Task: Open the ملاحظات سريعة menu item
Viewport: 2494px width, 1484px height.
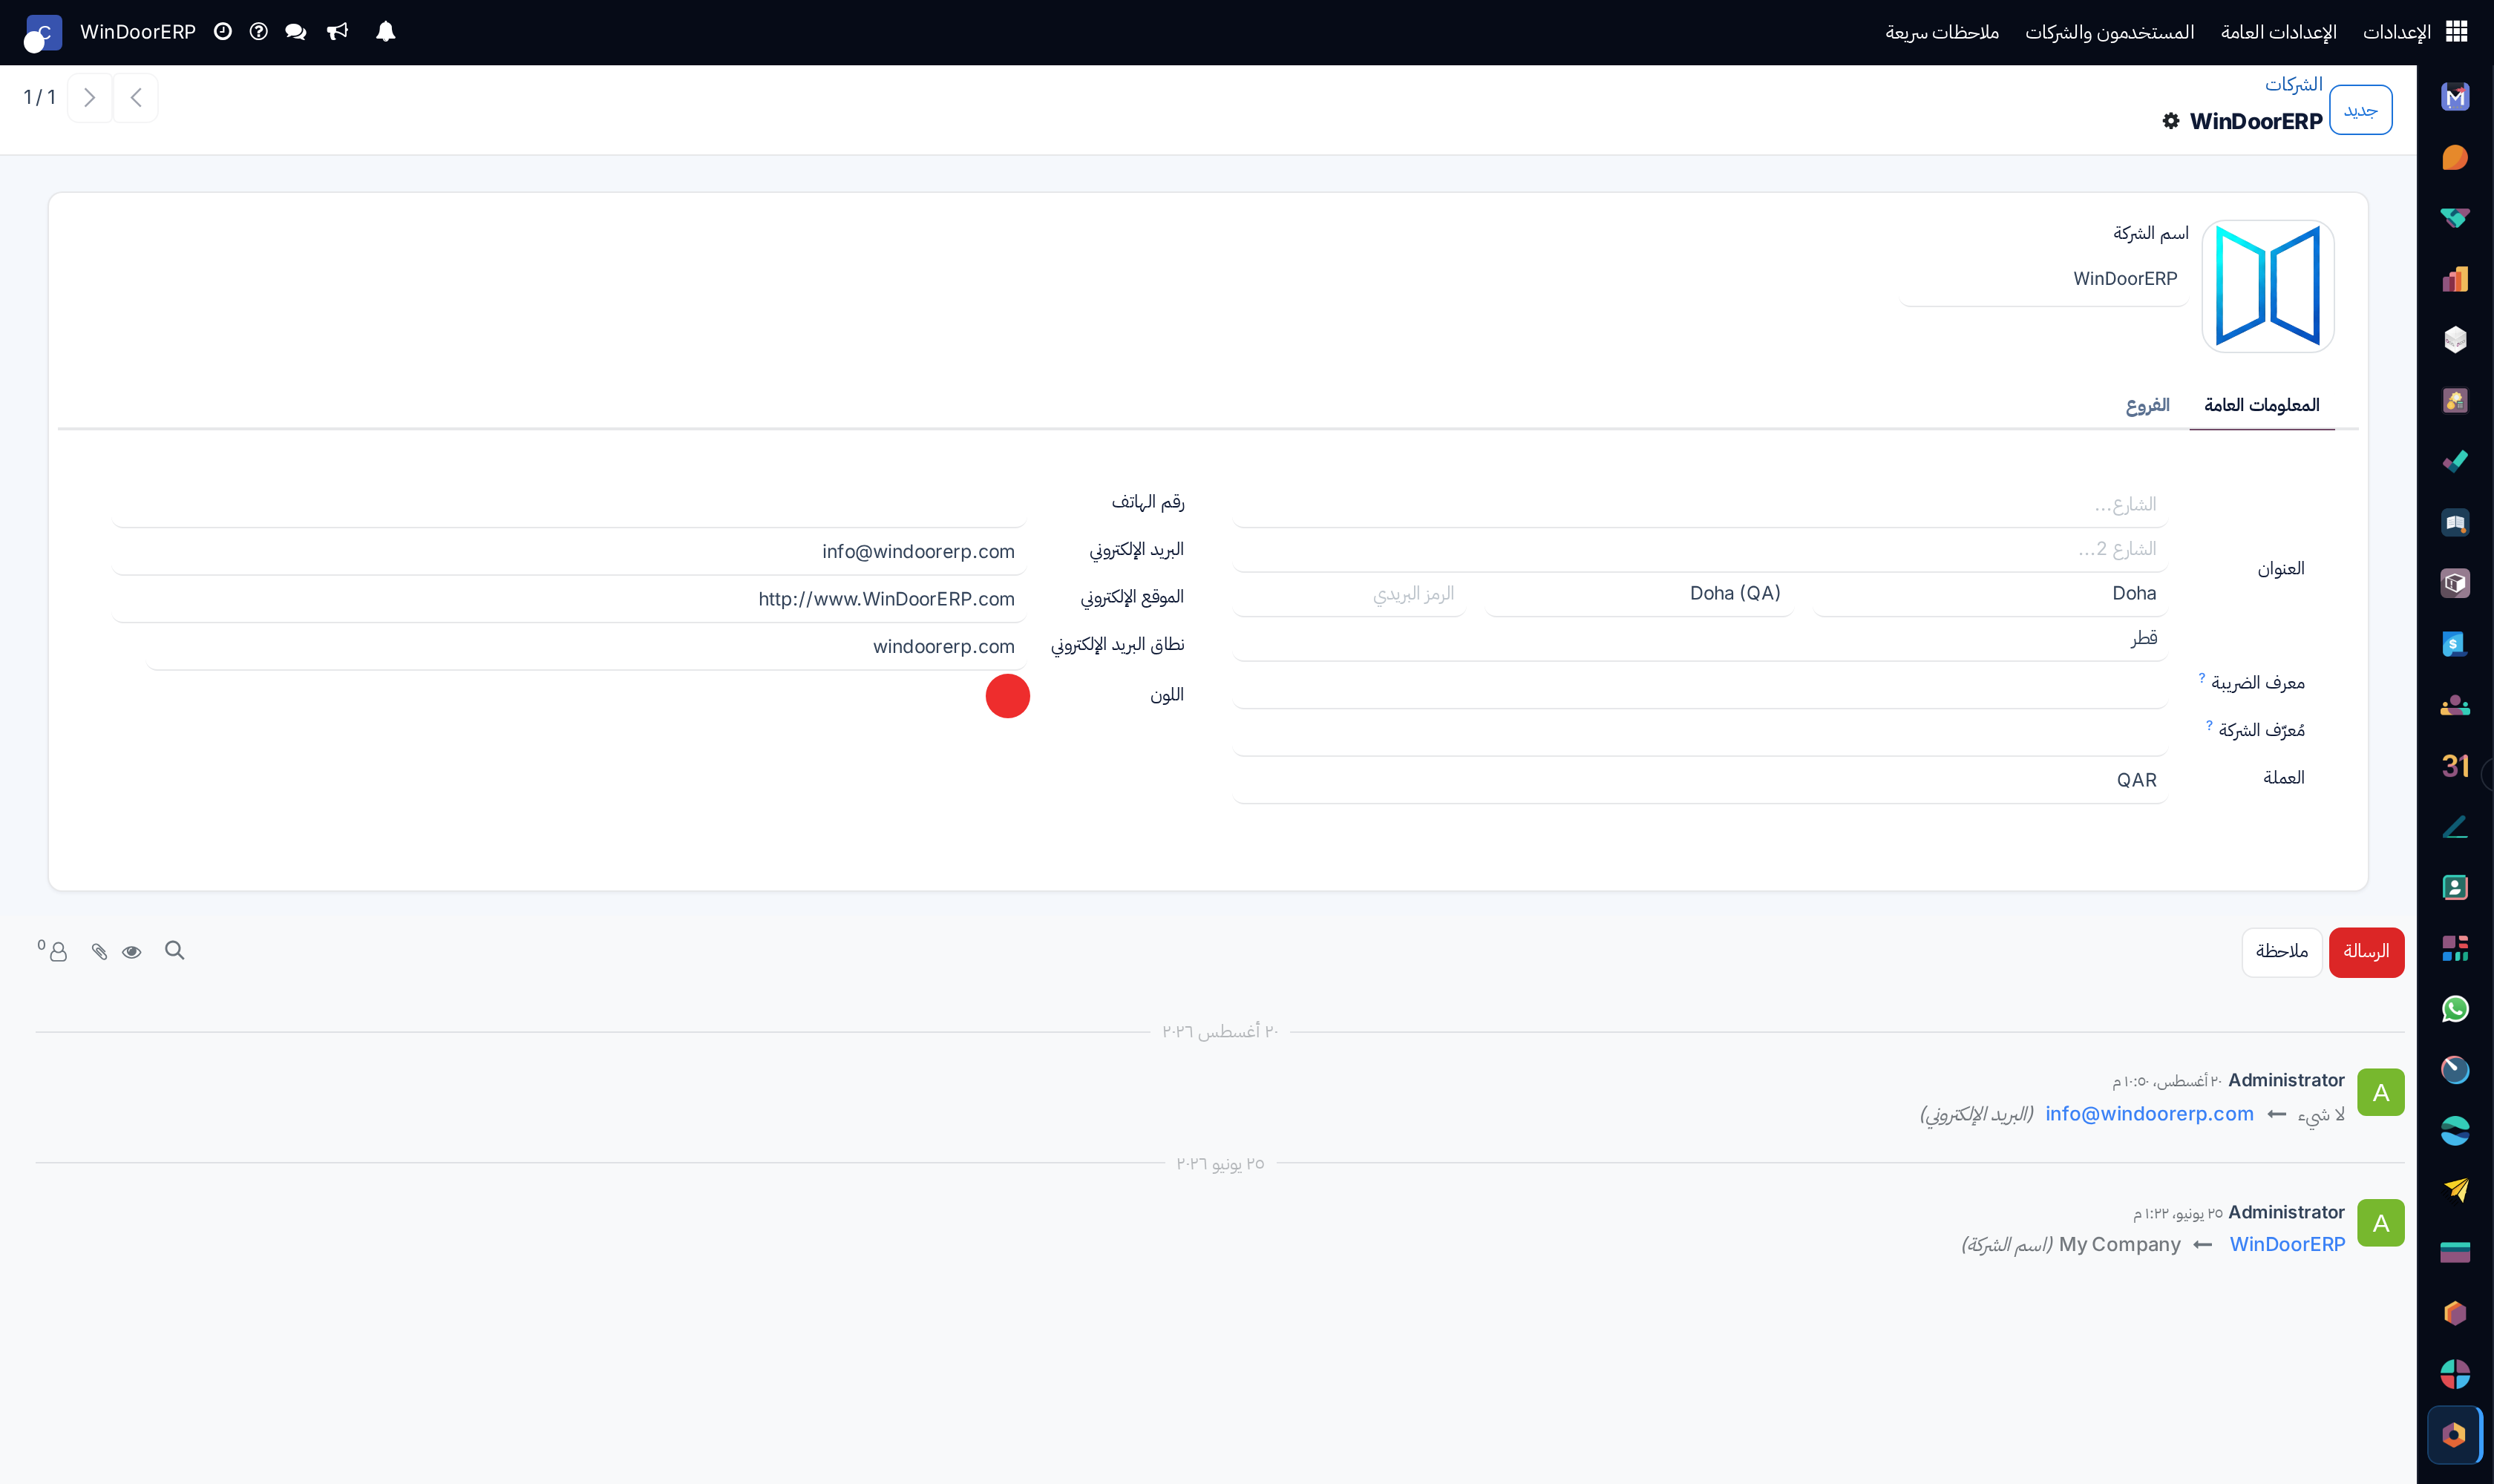Action: tap(1942, 32)
